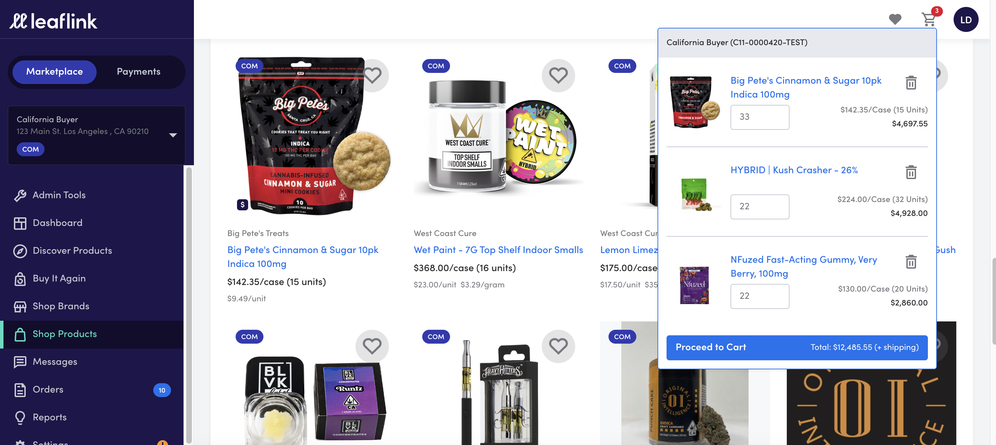Favorite the BLVK Runtz concentrate product

point(372,346)
